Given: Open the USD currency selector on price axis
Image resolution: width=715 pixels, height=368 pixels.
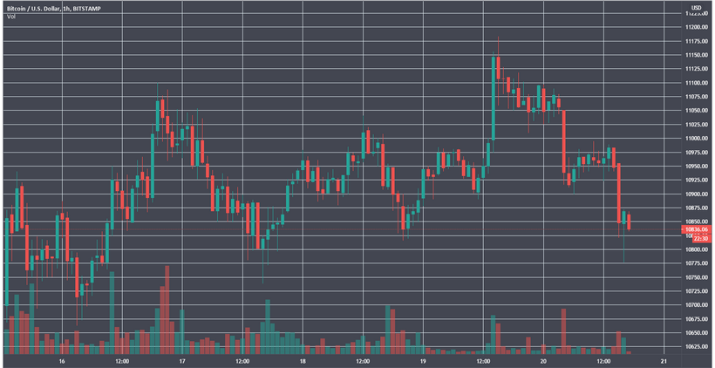Looking at the screenshot, I should pyautogui.click(x=696, y=8).
